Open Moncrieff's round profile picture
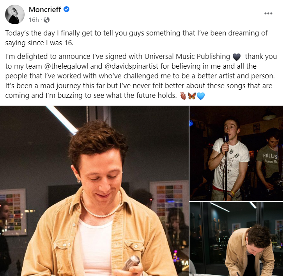 point(15,14)
